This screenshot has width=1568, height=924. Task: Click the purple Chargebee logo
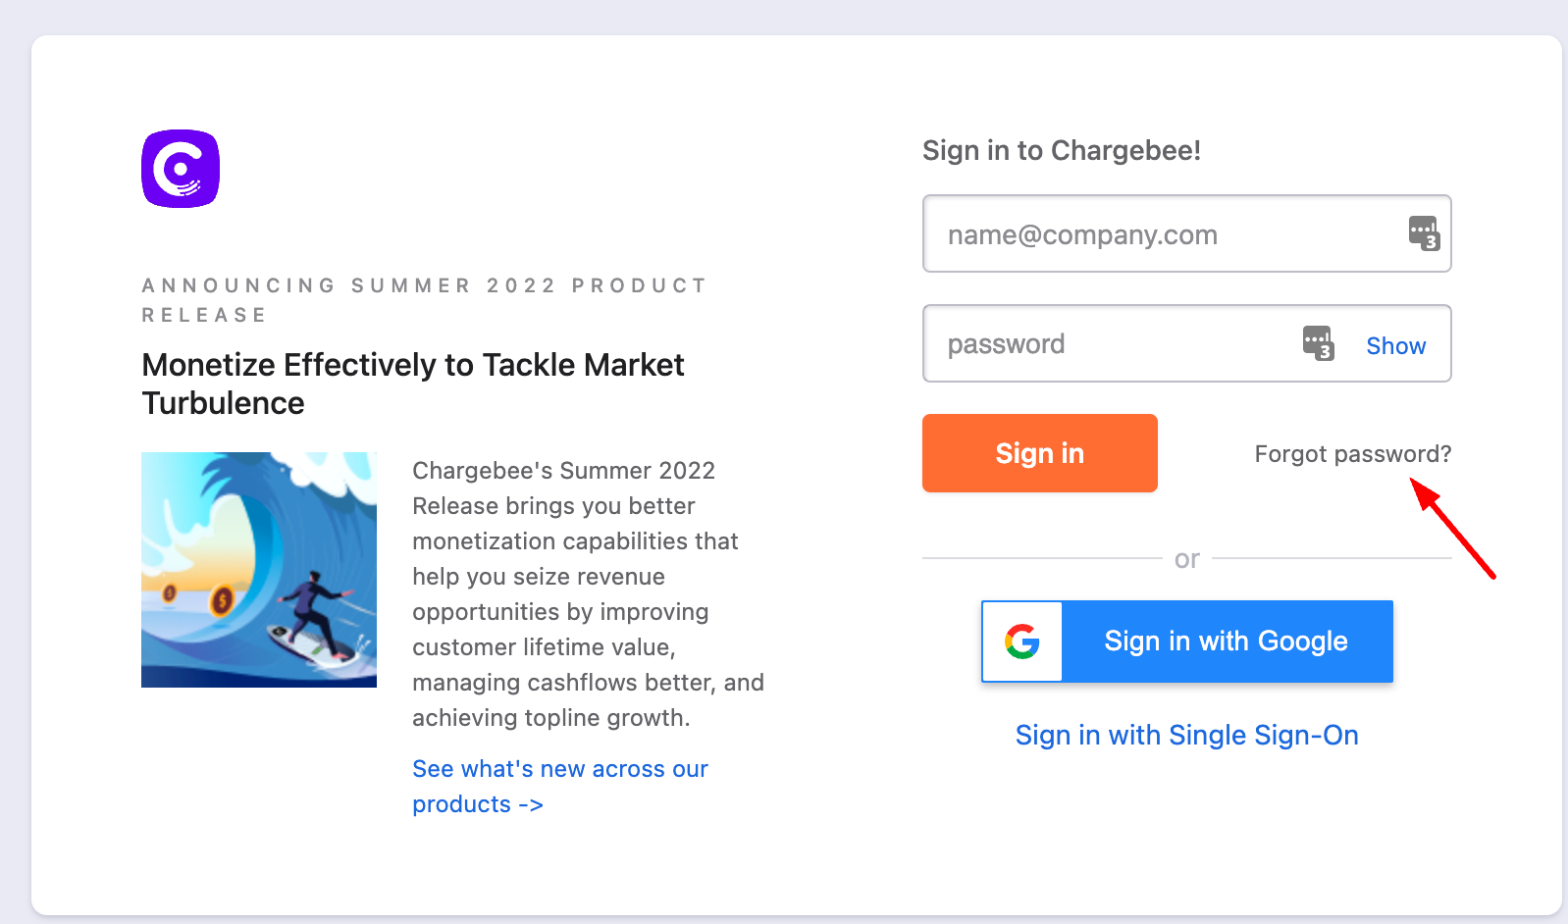coord(181,169)
